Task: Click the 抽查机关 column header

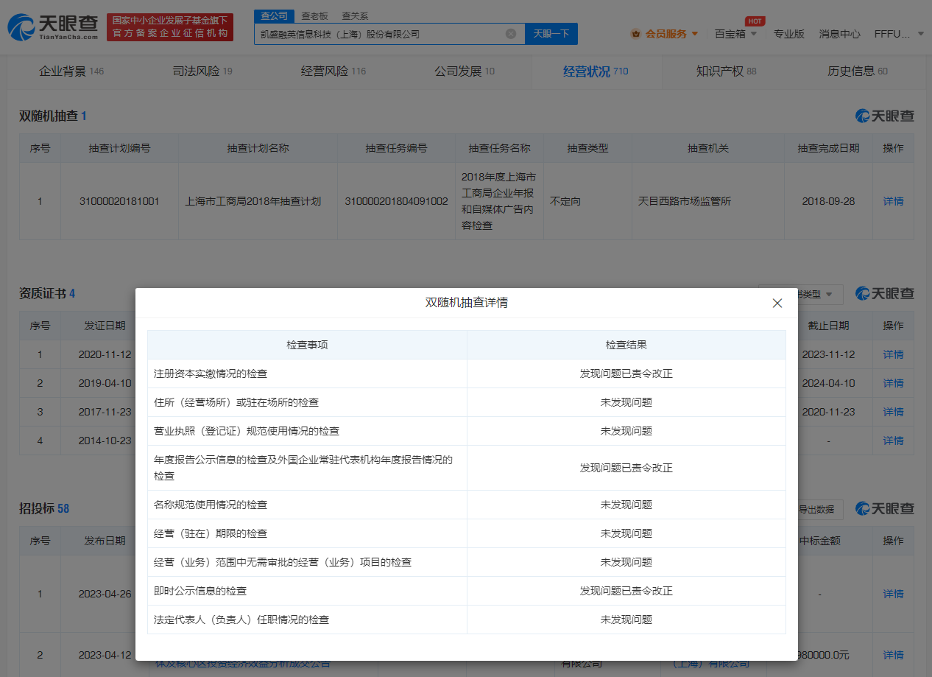Action: (x=708, y=148)
